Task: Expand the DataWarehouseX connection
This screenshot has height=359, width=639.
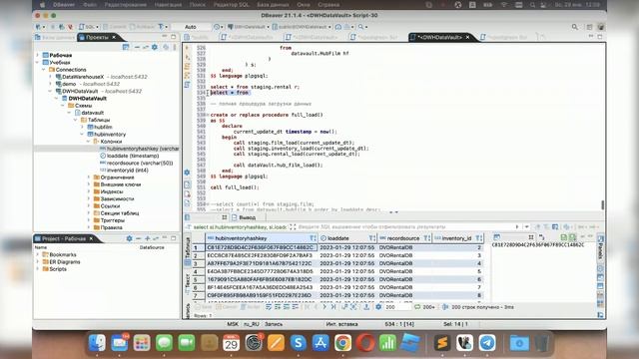Action: pos(51,77)
